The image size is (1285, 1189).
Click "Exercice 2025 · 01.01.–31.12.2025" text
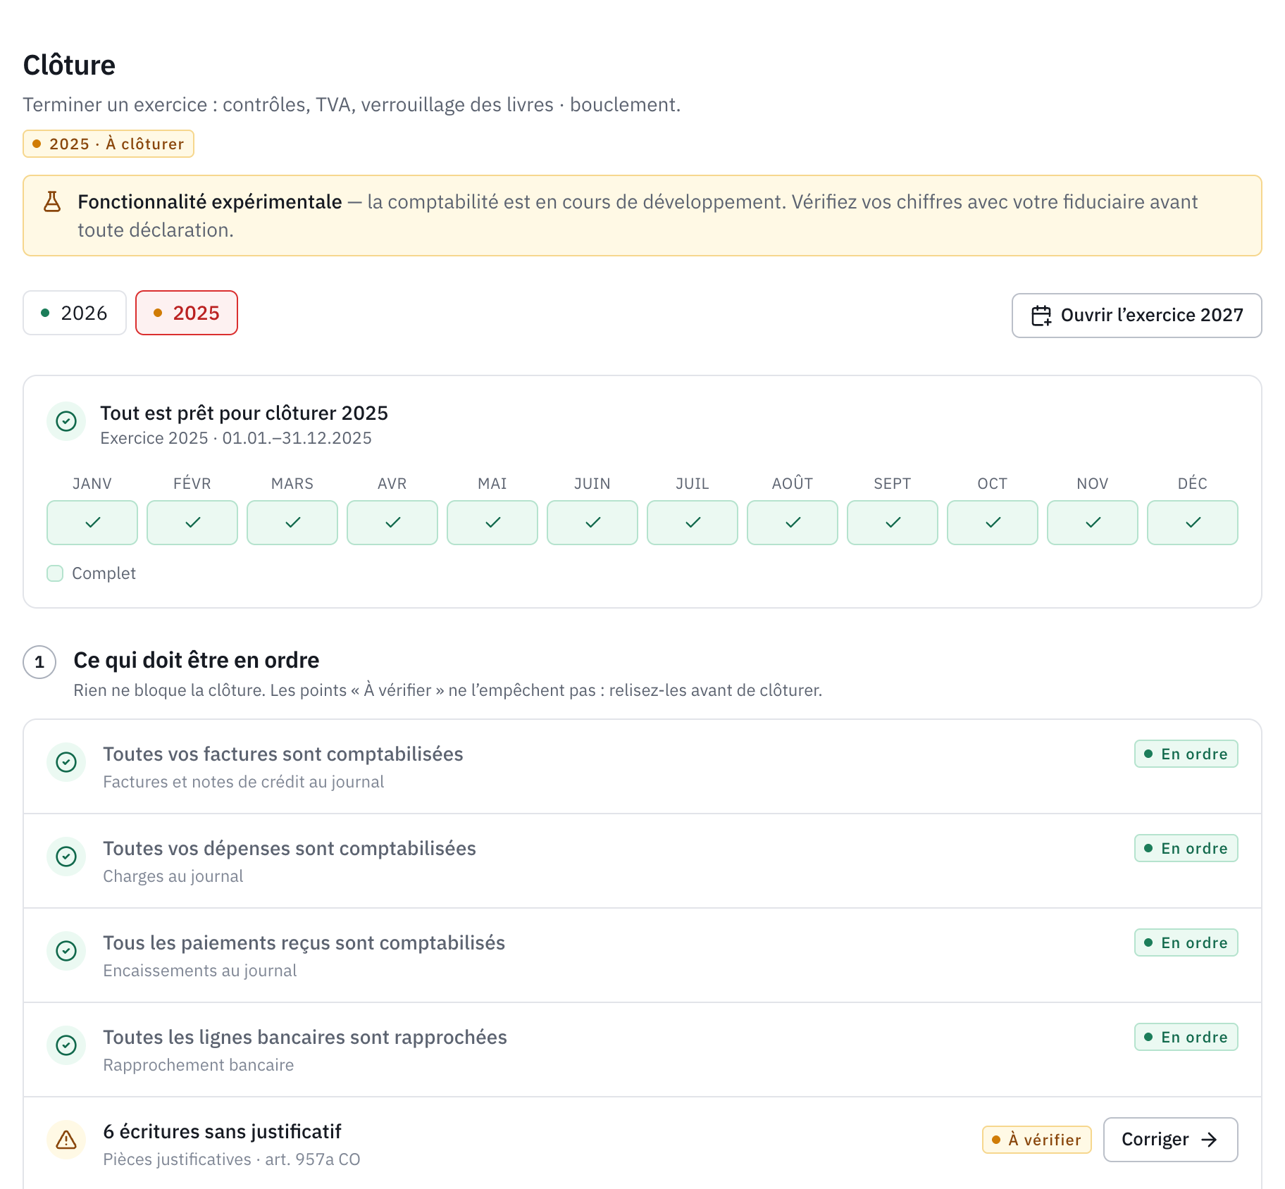click(x=236, y=438)
